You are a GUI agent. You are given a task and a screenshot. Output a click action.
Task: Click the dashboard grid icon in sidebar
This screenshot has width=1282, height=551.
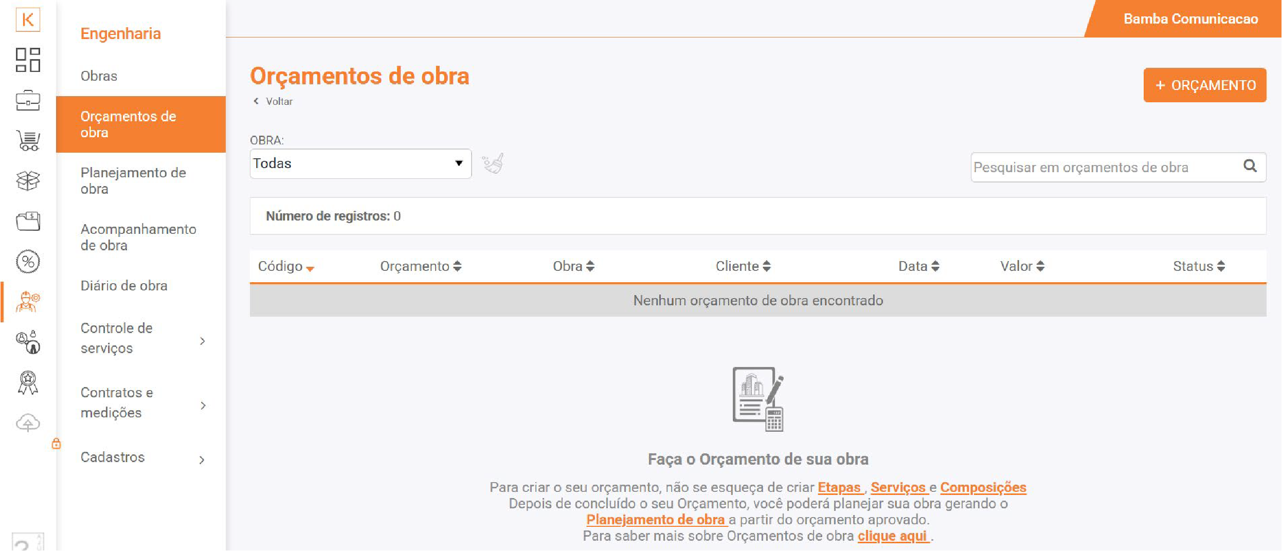28,60
